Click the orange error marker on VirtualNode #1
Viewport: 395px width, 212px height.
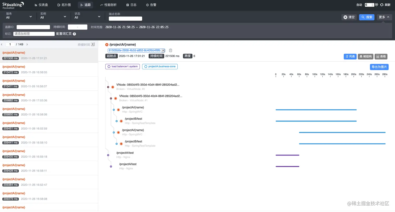point(115,98)
